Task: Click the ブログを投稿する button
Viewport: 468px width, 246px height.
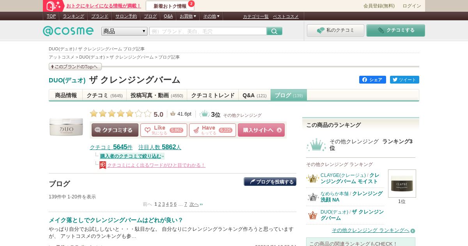Action: (x=270, y=182)
